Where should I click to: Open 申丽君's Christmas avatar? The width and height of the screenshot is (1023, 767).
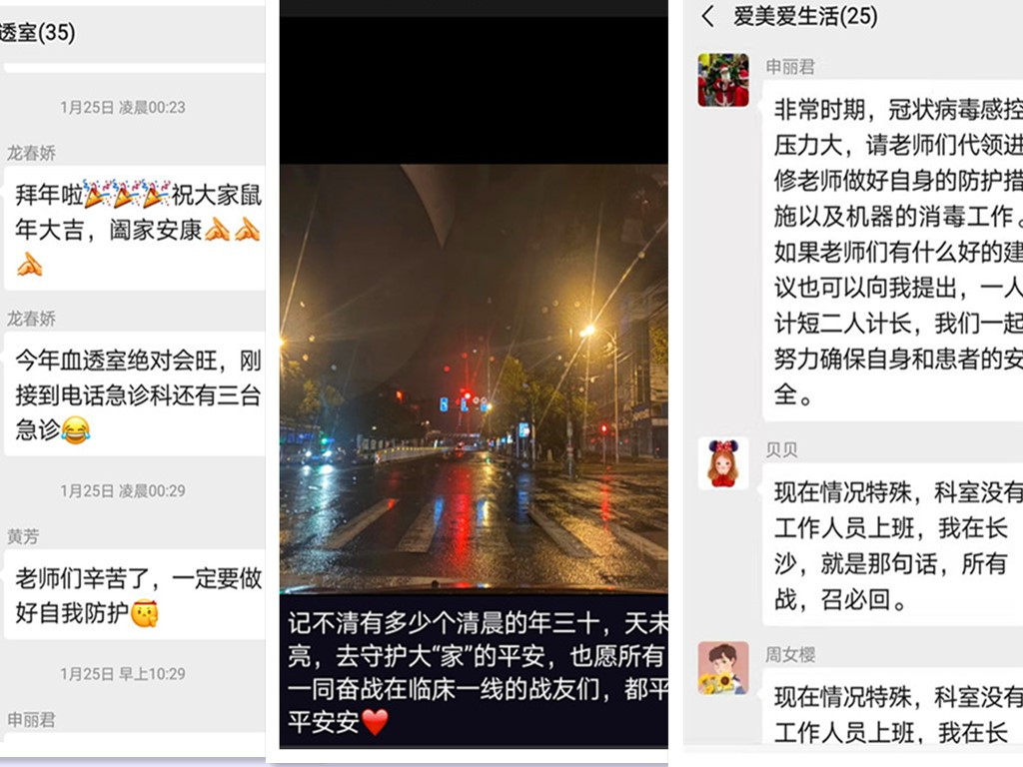click(x=723, y=80)
